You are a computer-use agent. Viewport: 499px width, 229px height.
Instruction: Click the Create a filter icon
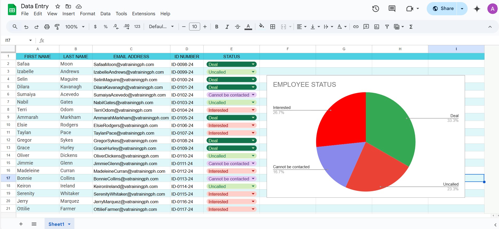387,27
